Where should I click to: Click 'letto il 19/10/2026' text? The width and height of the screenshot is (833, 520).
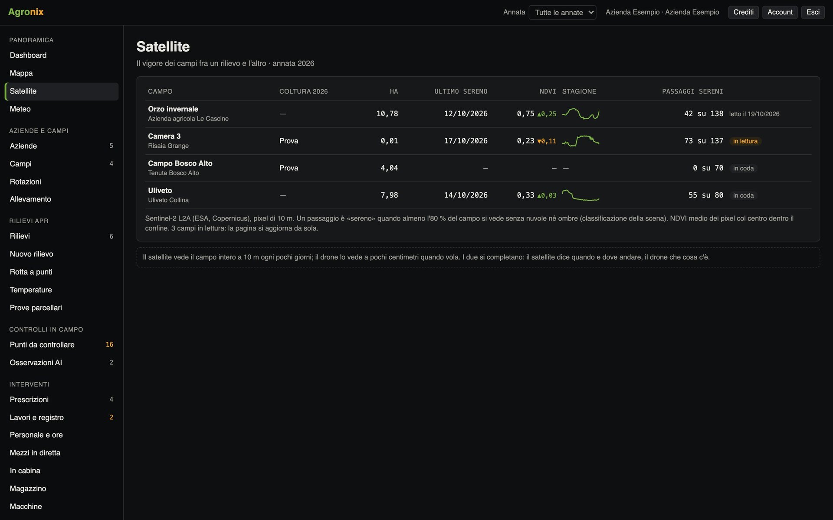(x=754, y=114)
